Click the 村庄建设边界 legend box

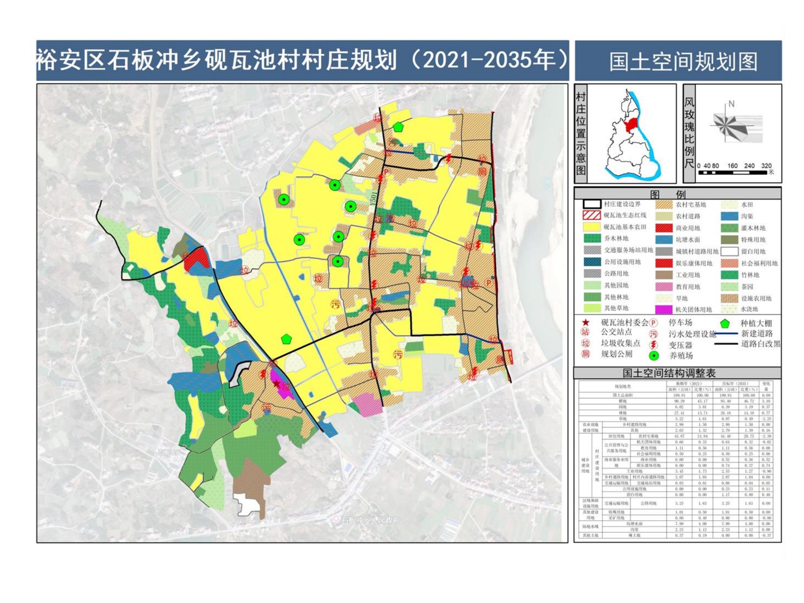click(592, 204)
